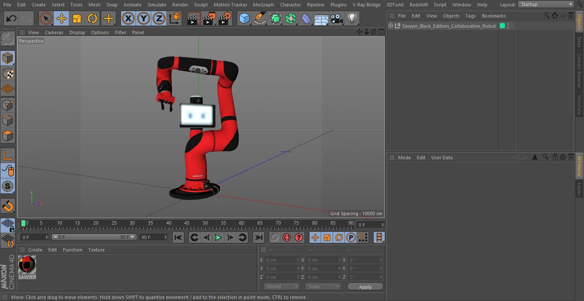Switch to the Takes side tab
584x301 pixels.
click(579, 41)
